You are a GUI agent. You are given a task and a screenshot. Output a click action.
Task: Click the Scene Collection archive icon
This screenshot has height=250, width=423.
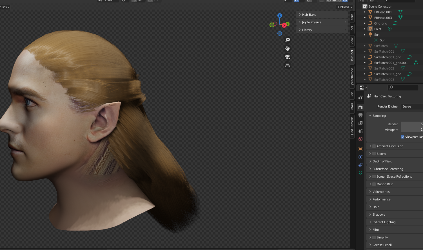point(365,6)
